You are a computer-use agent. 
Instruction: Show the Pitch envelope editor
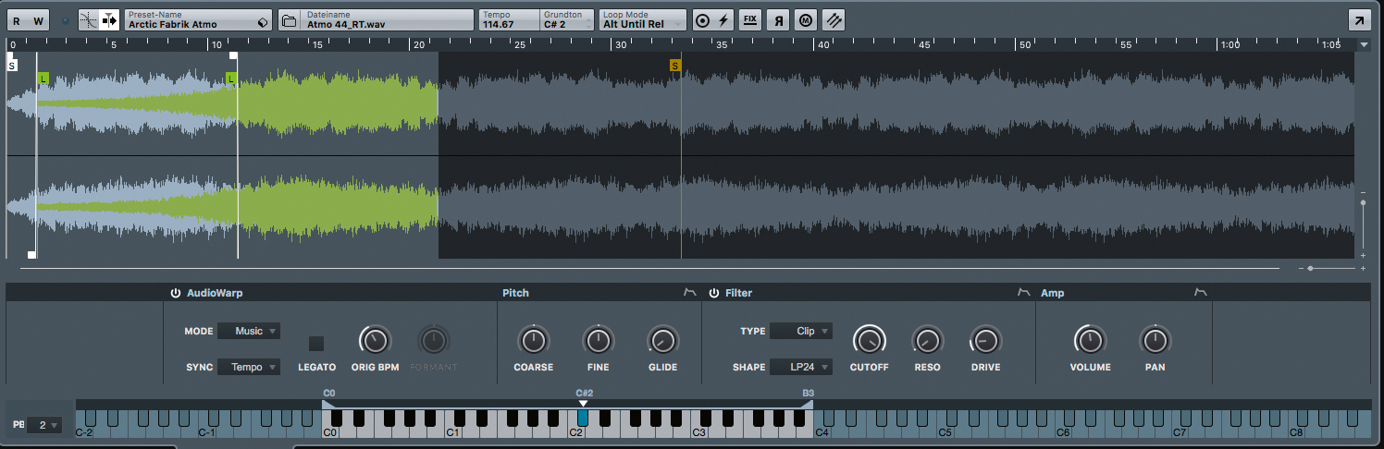(689, 293)
